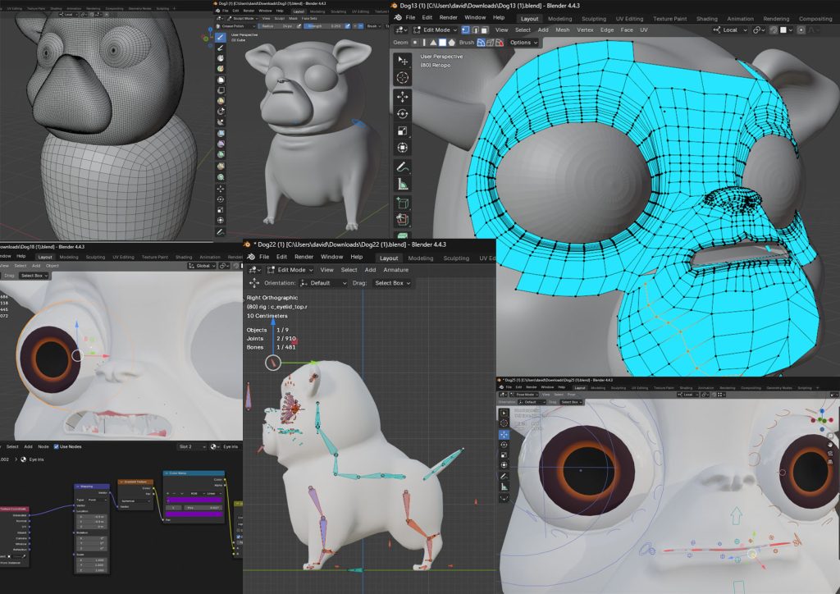
Task: Toggle snapping magnet in Dog13 header
Action: pos(774,30)
